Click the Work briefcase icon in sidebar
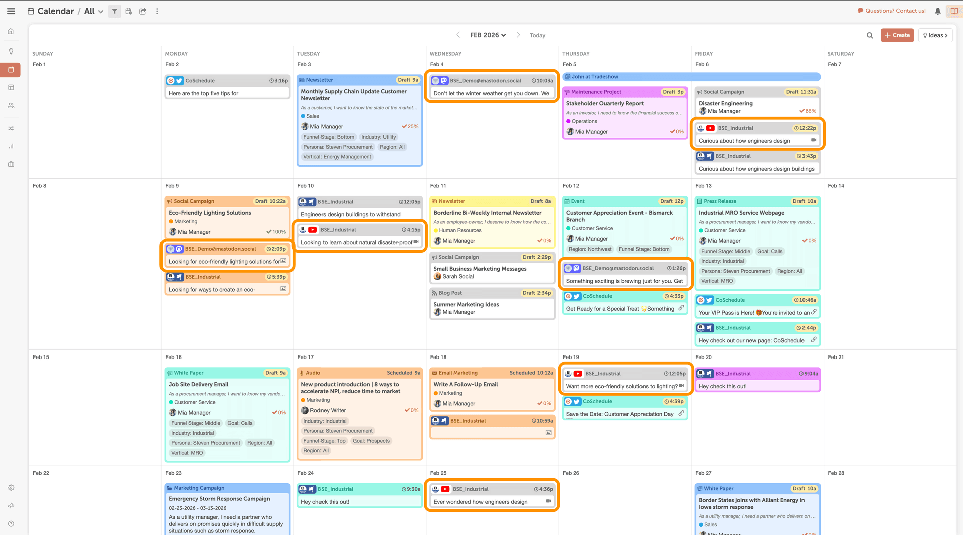Screen dimensions: 963x535 click(x=11, y=164)
